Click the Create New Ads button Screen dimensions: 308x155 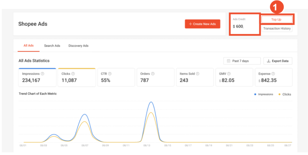pyautogui.click(x=202, y=24)
